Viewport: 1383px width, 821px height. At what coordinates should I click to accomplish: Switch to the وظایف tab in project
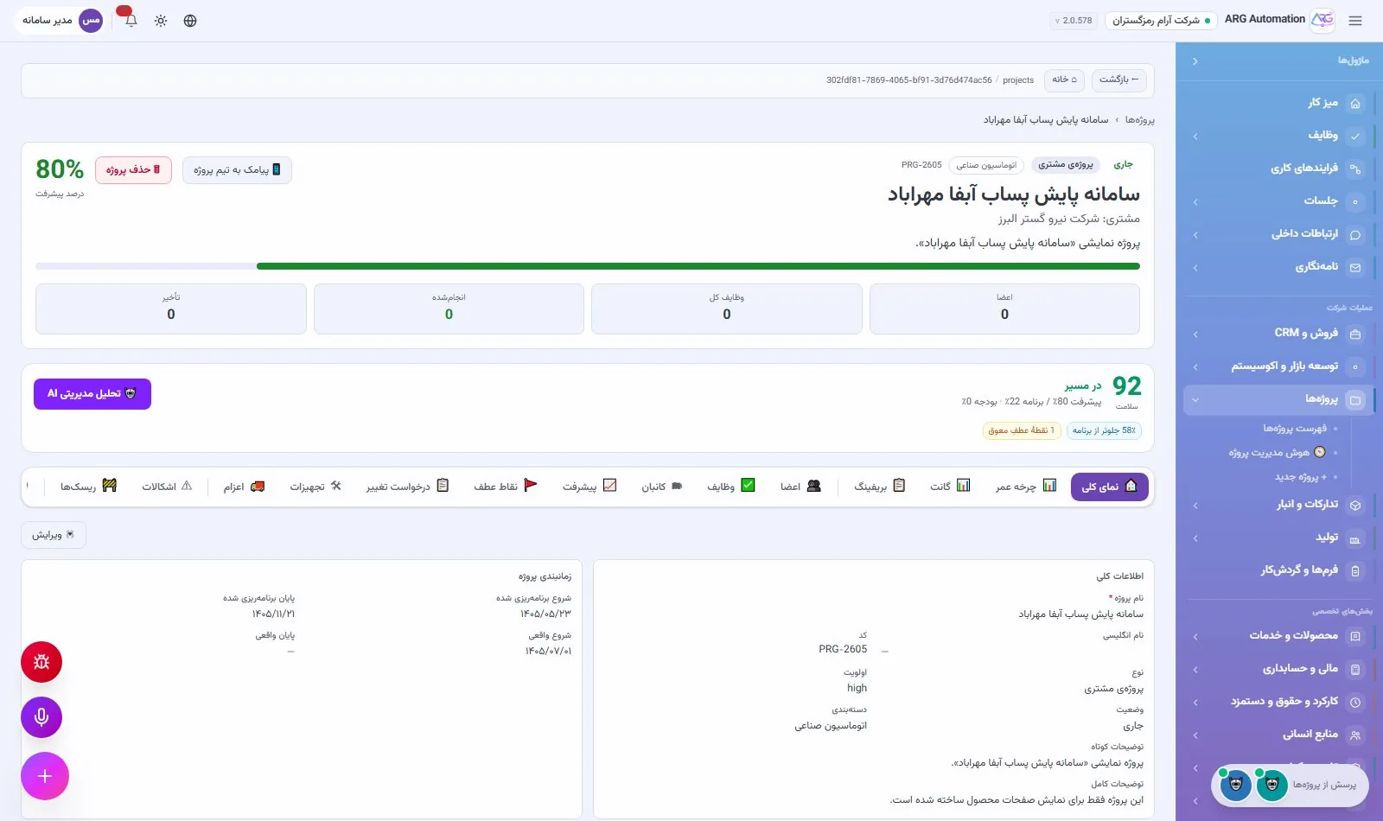pos(730,487)
